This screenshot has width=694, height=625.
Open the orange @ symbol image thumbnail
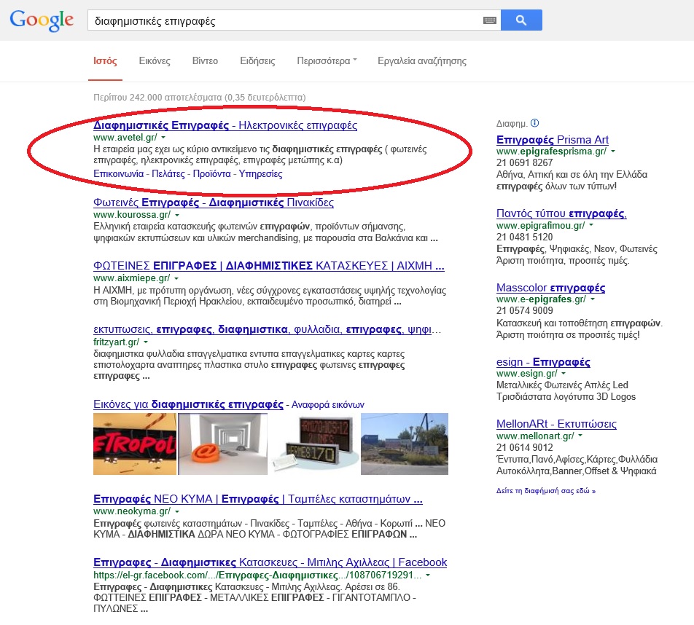coord(222,444)
